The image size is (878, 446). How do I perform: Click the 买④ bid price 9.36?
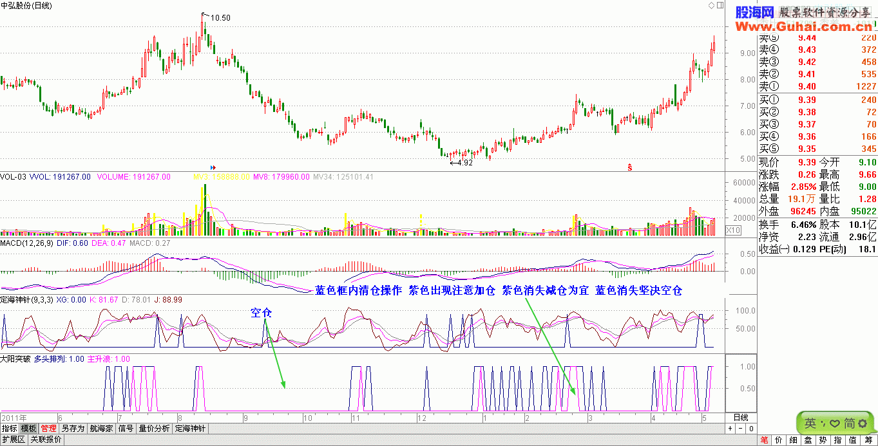[807, 136]
